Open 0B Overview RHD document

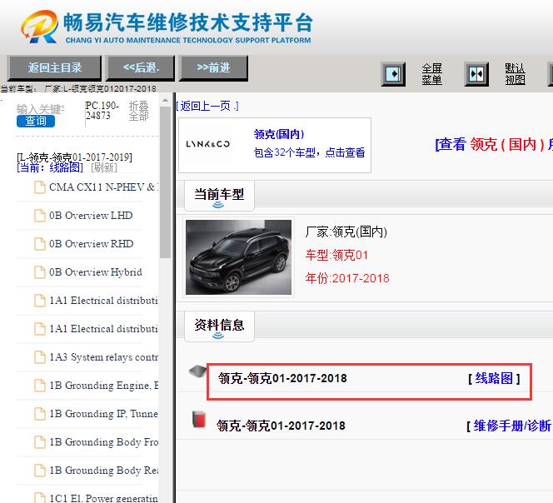(92, 243)
